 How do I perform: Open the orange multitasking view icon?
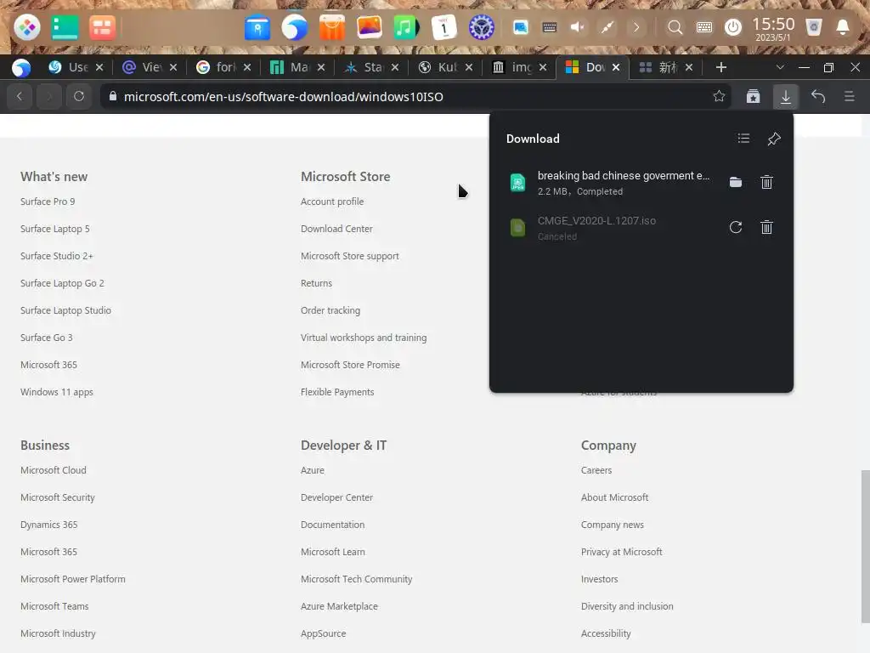coord(102,27)
